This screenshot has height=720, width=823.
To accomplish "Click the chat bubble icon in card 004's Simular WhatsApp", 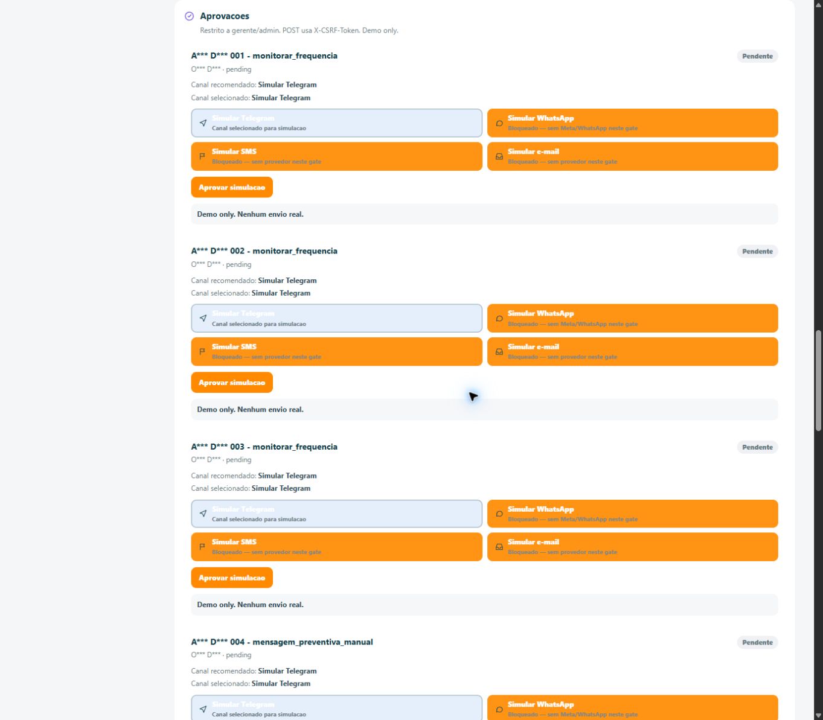I will coord(499,709).
